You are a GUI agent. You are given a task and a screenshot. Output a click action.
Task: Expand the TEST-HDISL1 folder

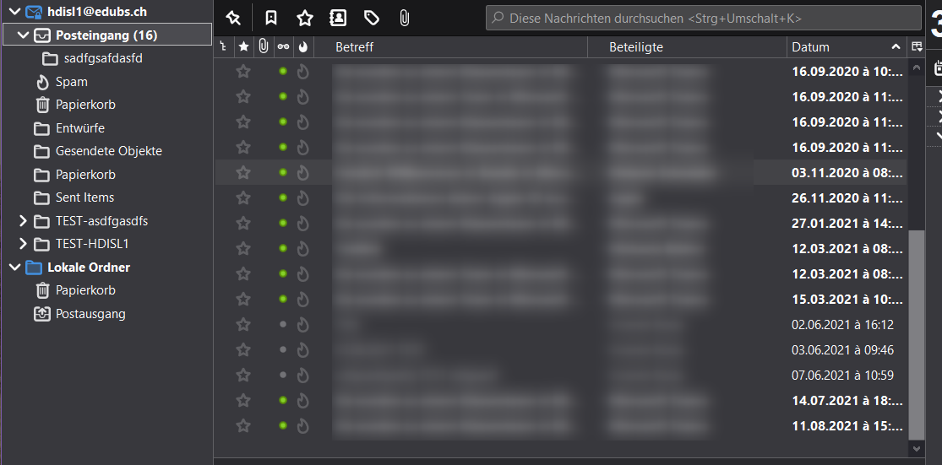tap(23, 244)
